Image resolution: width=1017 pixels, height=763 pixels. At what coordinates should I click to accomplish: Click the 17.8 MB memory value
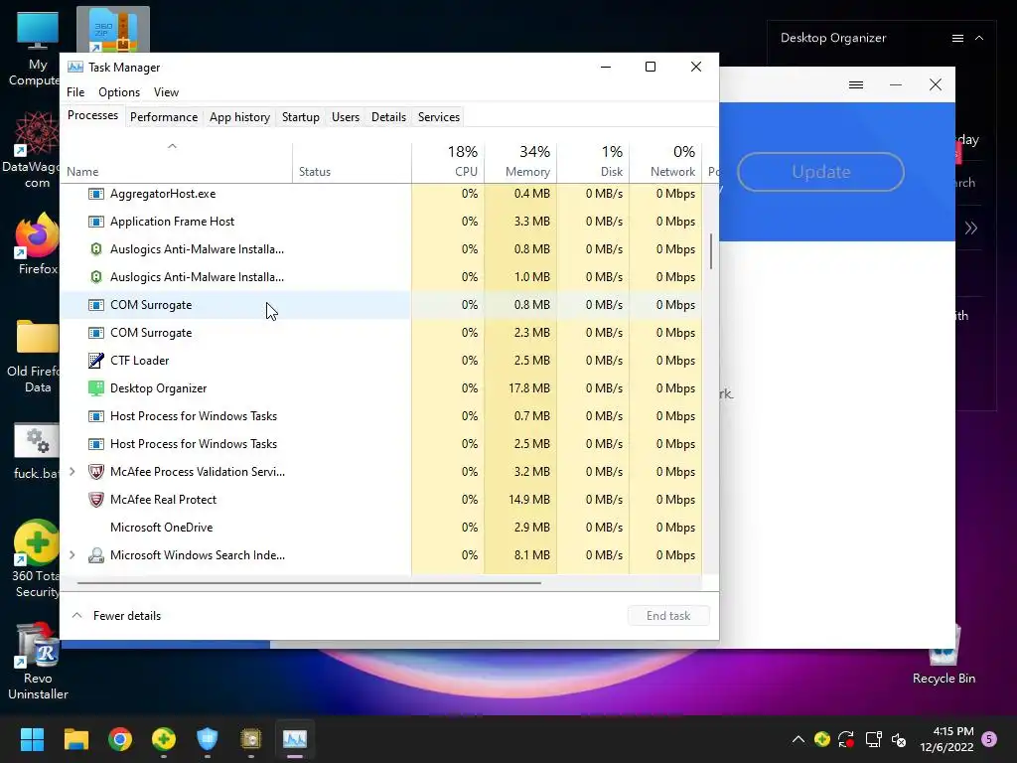528,388
